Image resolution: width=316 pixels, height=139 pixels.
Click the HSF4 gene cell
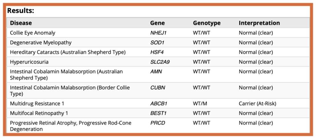157,52
